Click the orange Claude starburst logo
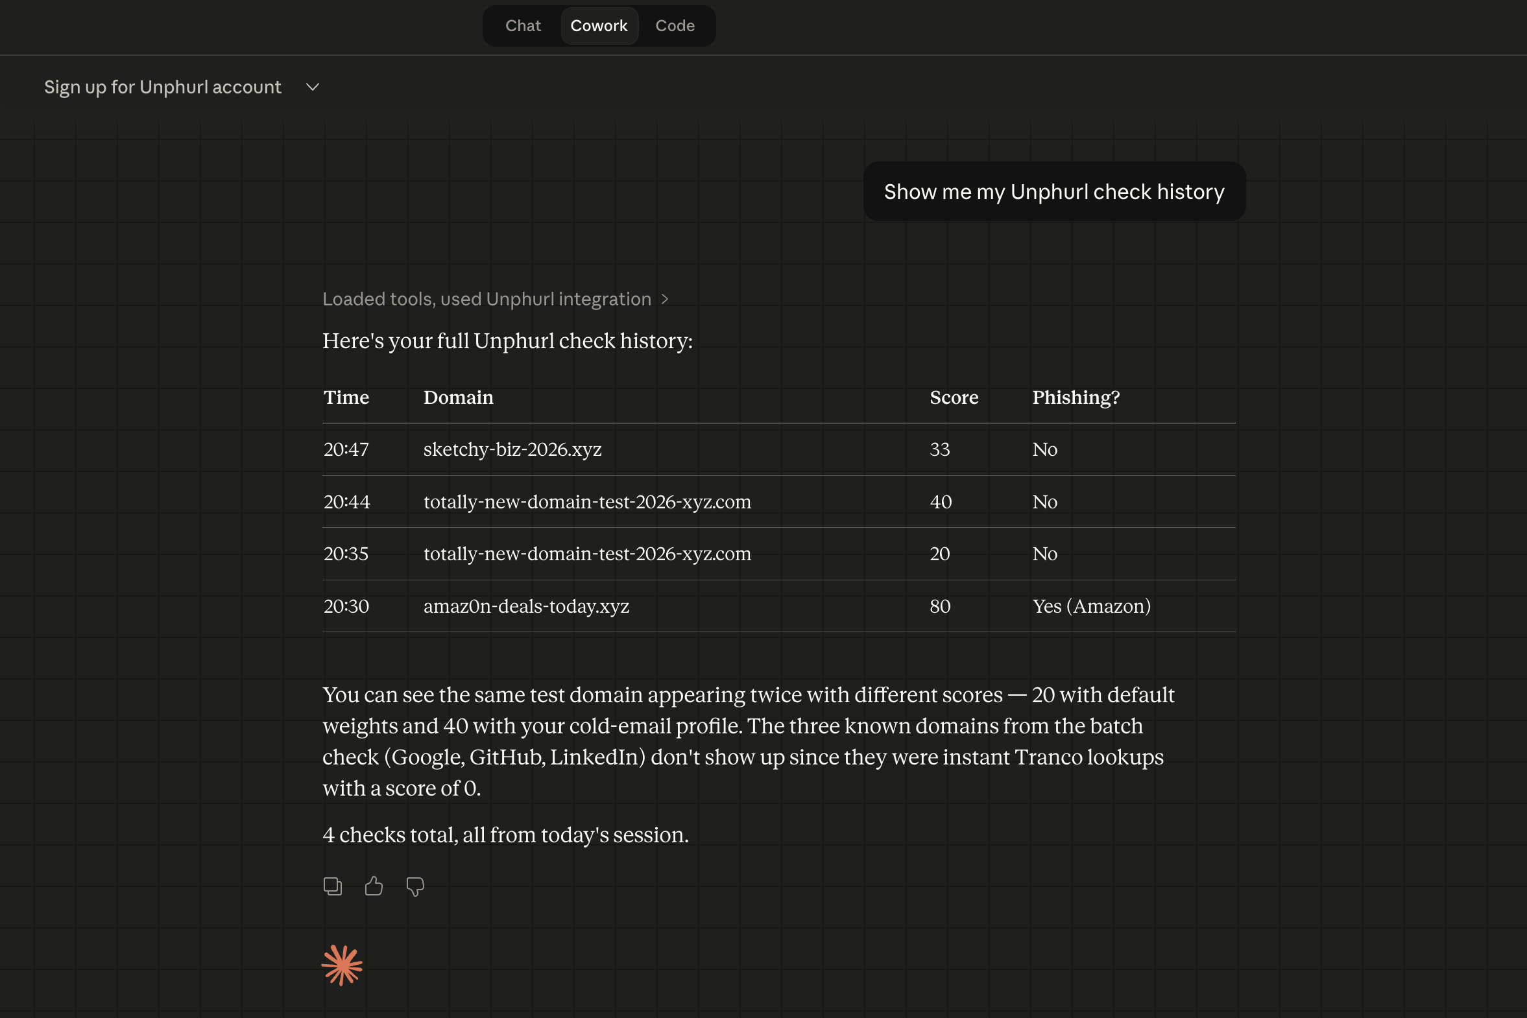The width and height of the screenshot is (1527, 1018). point(342,965)
